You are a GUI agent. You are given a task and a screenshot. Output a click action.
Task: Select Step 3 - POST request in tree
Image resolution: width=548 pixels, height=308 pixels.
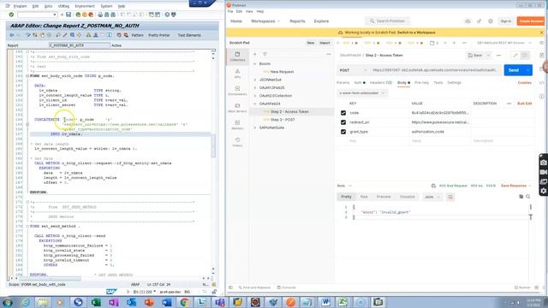tap(283, 120)
